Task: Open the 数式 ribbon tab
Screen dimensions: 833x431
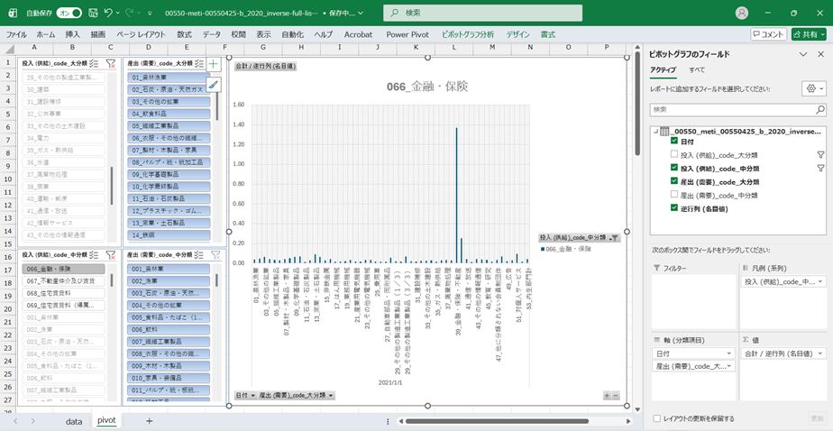Action: click(x=184, y=34)
